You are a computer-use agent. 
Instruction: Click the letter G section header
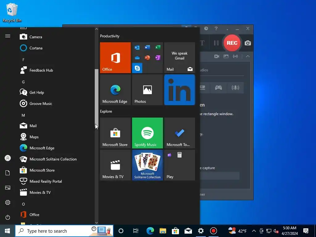pyautogui.click(x=23, y=82)
